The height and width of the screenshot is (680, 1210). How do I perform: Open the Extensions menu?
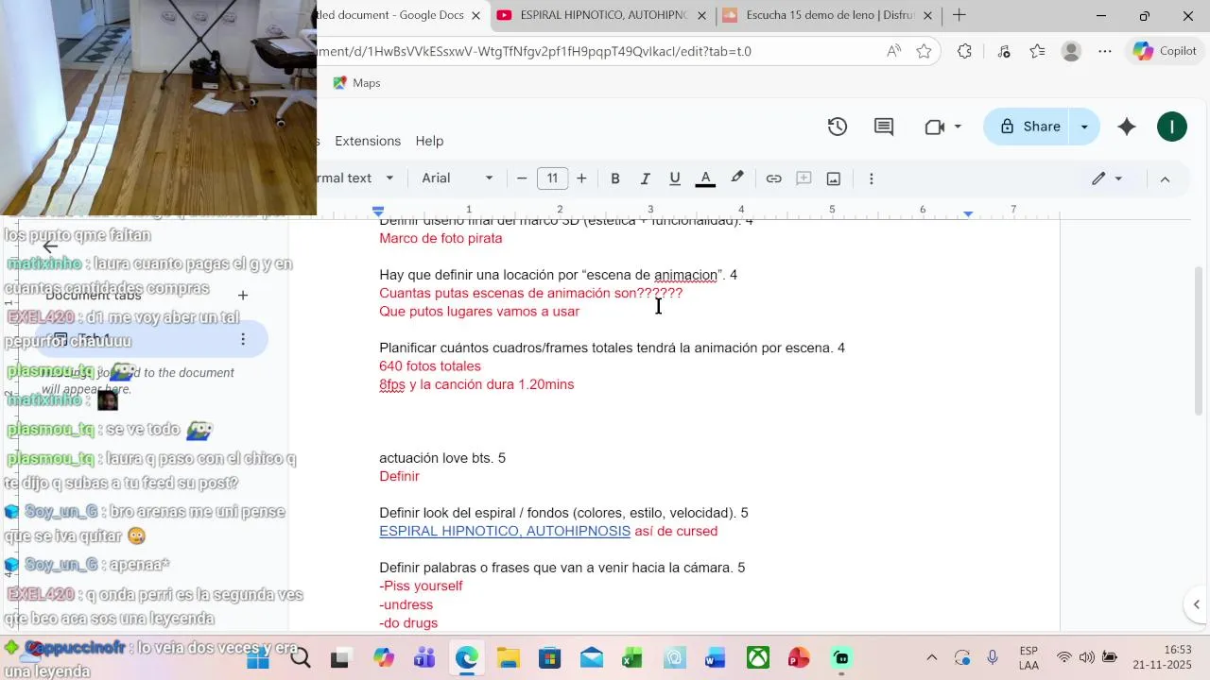tap(368, 141)
